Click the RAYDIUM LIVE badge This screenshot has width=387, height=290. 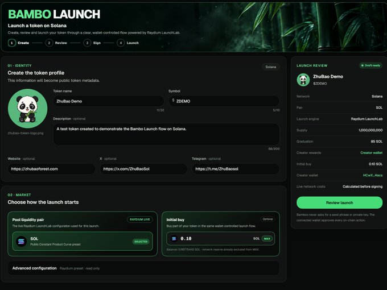click(139, 219)
